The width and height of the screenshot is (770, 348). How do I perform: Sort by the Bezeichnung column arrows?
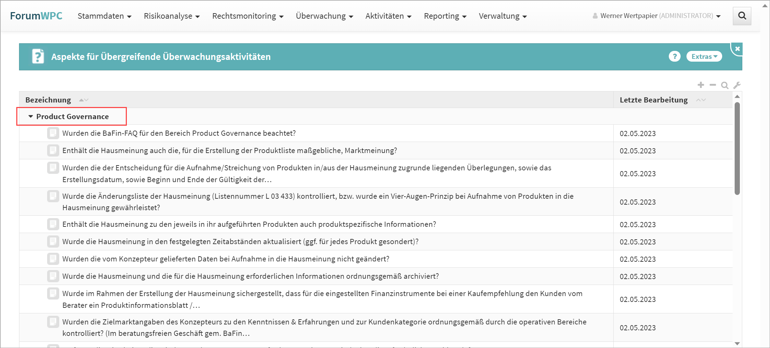[x=84, y=100]
